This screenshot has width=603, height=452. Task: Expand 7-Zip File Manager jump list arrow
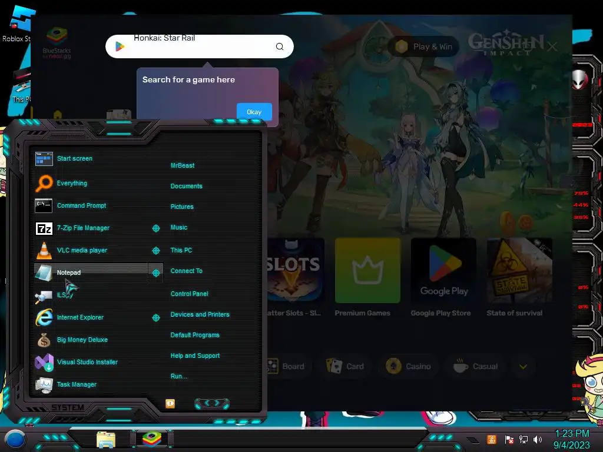coord(155,228)
